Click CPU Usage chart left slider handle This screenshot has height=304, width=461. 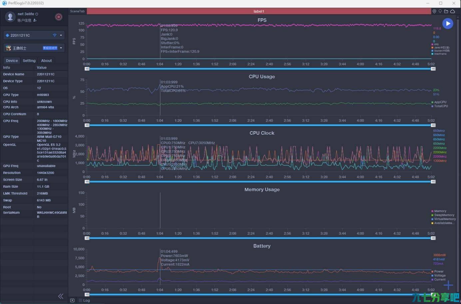87,125
